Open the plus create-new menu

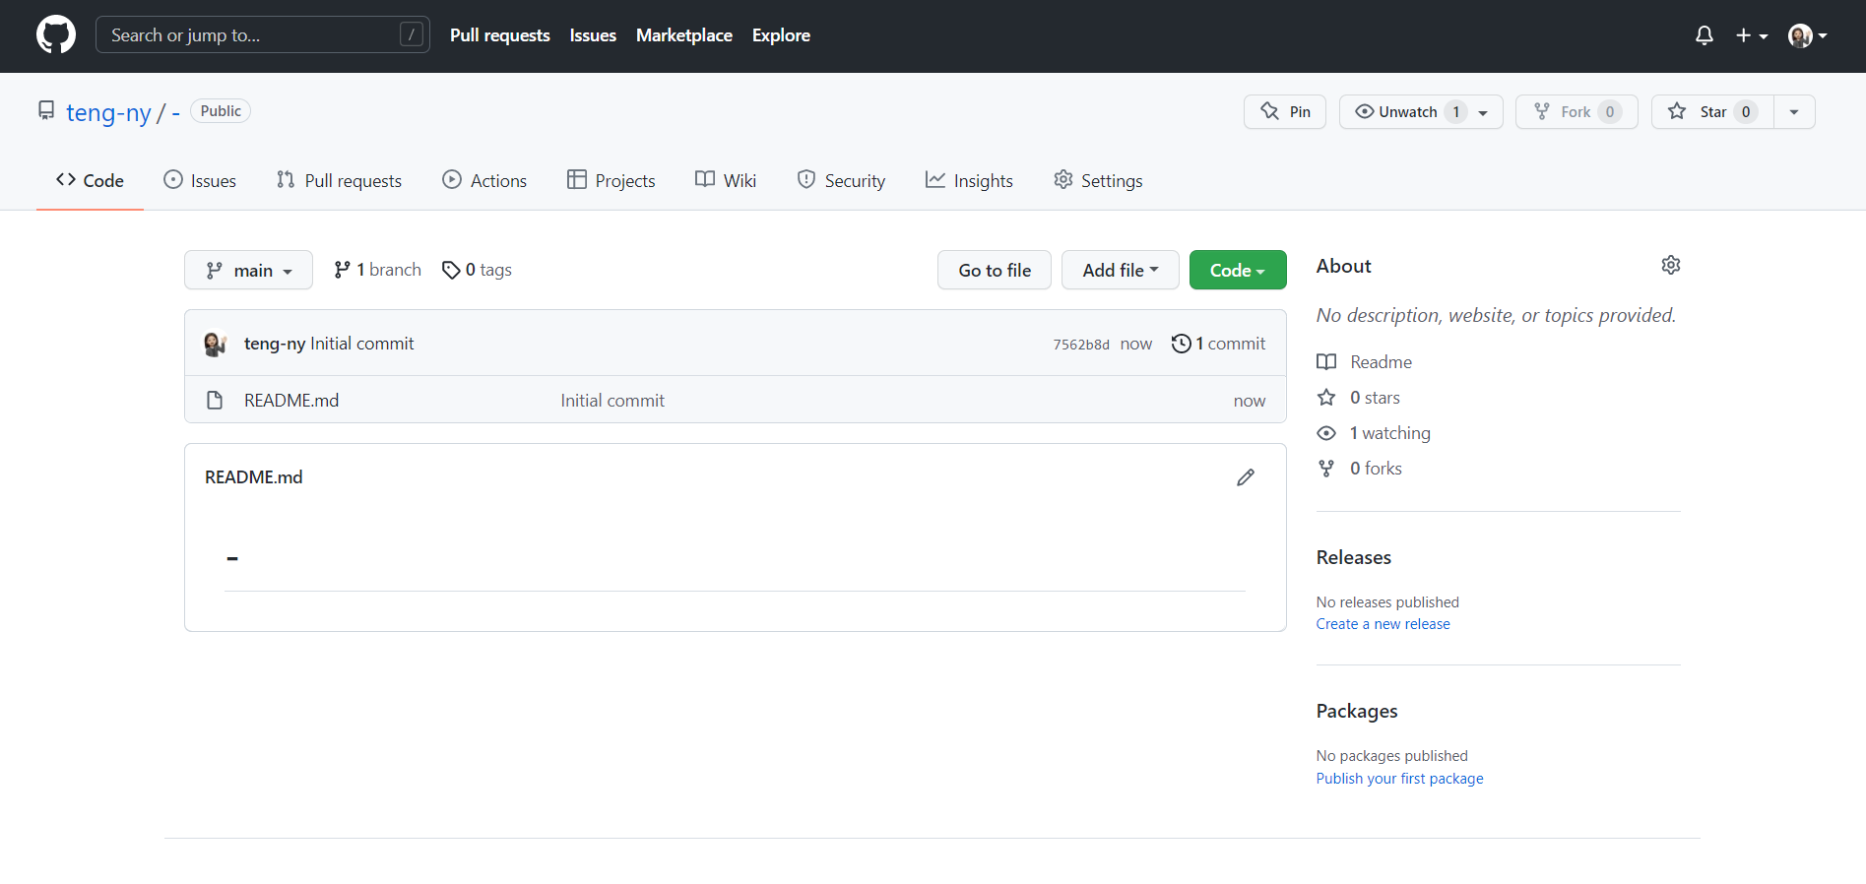pos(1752,35)
